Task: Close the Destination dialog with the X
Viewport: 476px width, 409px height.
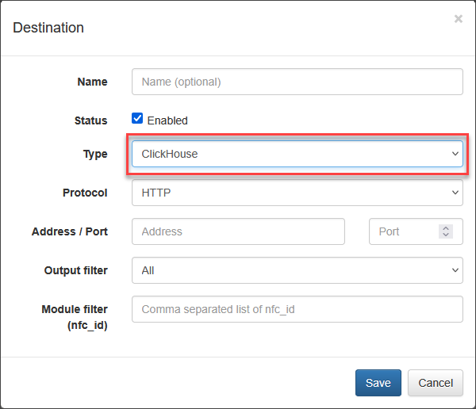Action: point(458,19)
